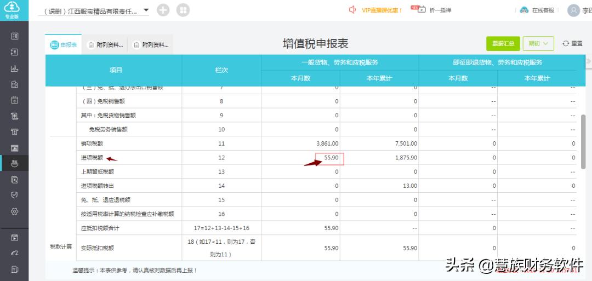The height and width of the screenshot is (281, 592).
Task: Open the round four-square grid menu
Action: (183, 10)
